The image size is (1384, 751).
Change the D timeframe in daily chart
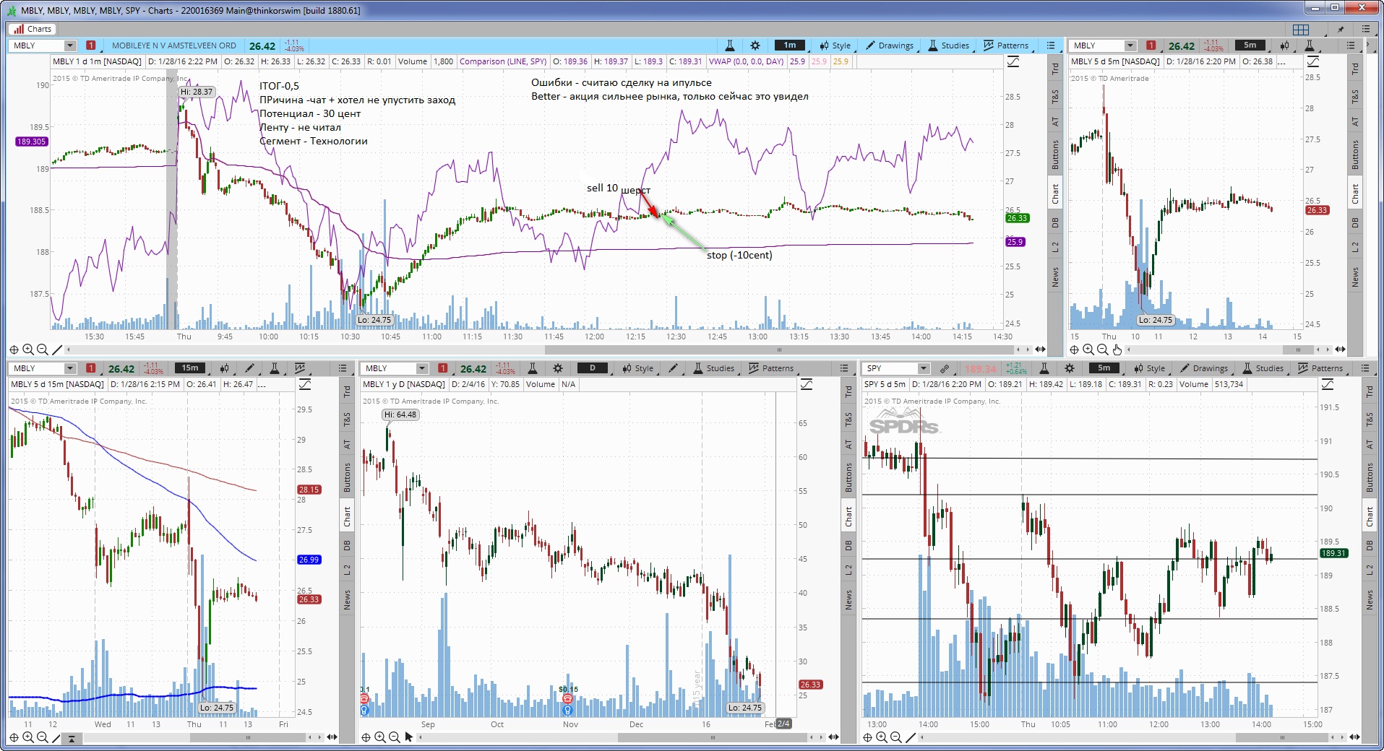(x=593, y=368)
